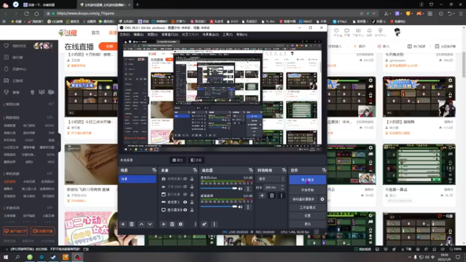Open 滤镜 filters button below preview

pyautogui.click(x=196, y=160)
